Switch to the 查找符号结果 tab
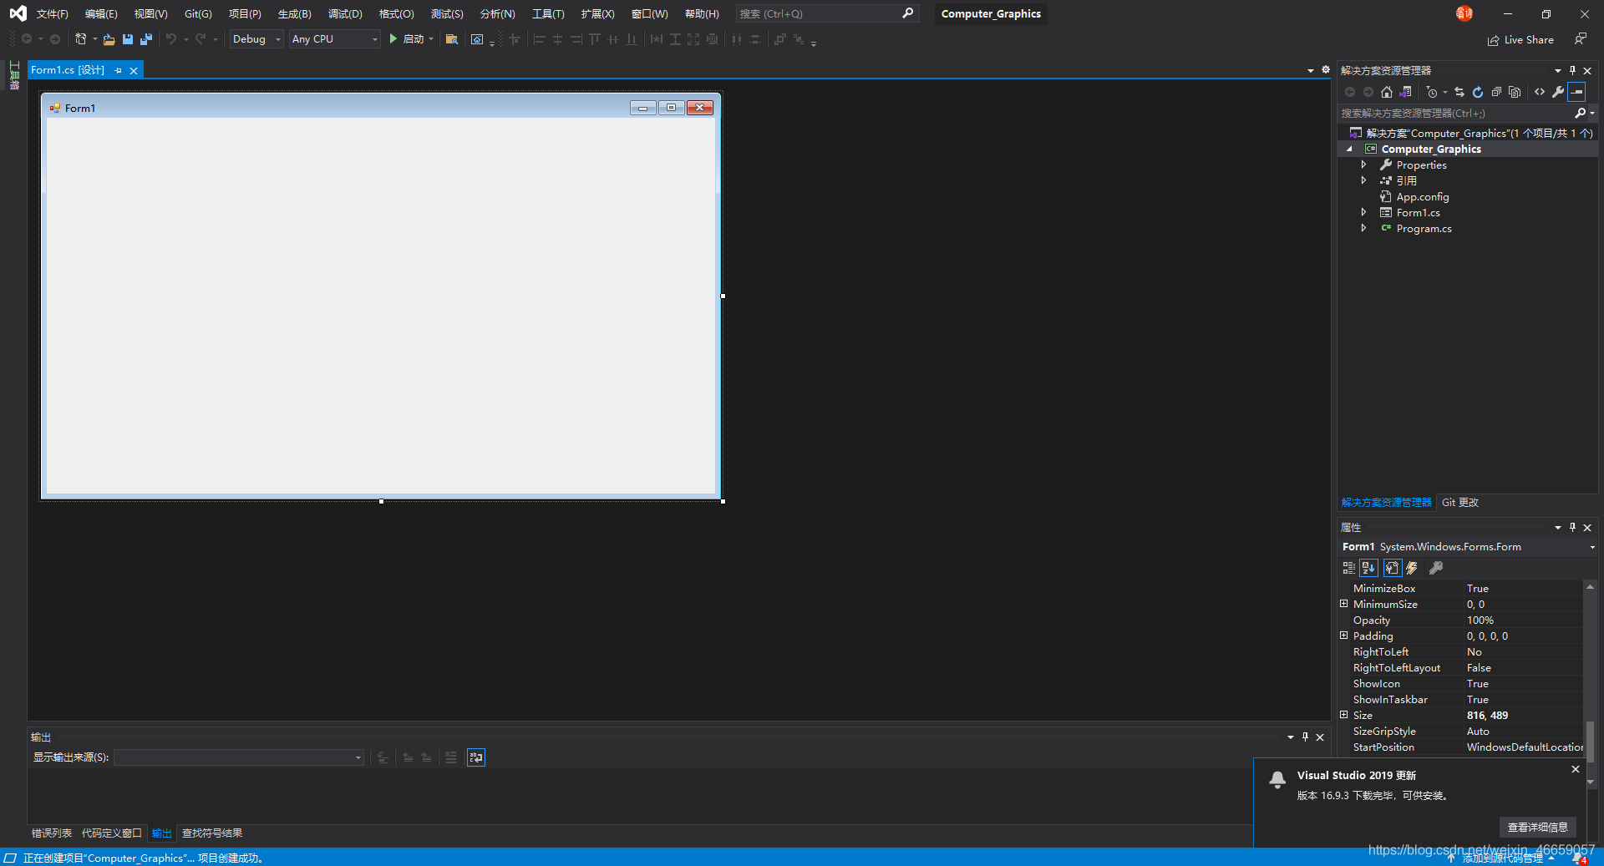The image size is (1604, 866). click(212, 833)
